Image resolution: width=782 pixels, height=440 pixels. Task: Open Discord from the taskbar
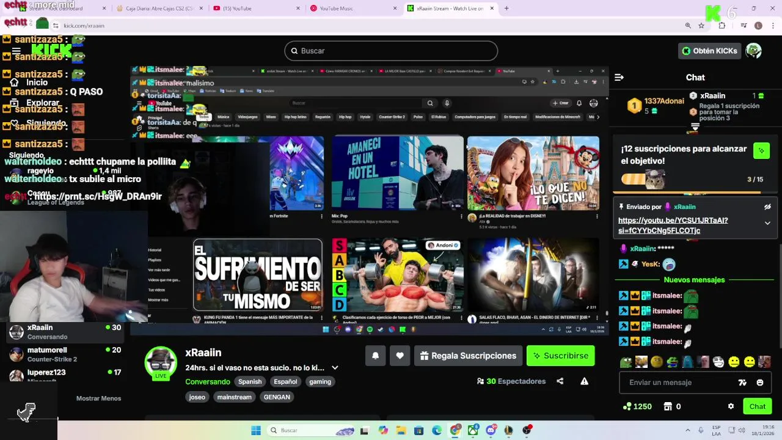(x=491, y=430)
